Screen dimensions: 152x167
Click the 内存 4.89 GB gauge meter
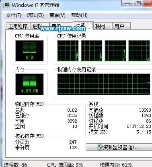tap(29, 84)
